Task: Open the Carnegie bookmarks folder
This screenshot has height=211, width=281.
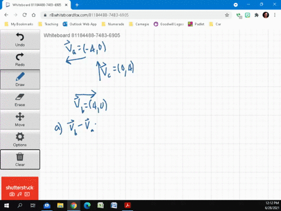Action: pyautogui.click(x=139, y=24)
